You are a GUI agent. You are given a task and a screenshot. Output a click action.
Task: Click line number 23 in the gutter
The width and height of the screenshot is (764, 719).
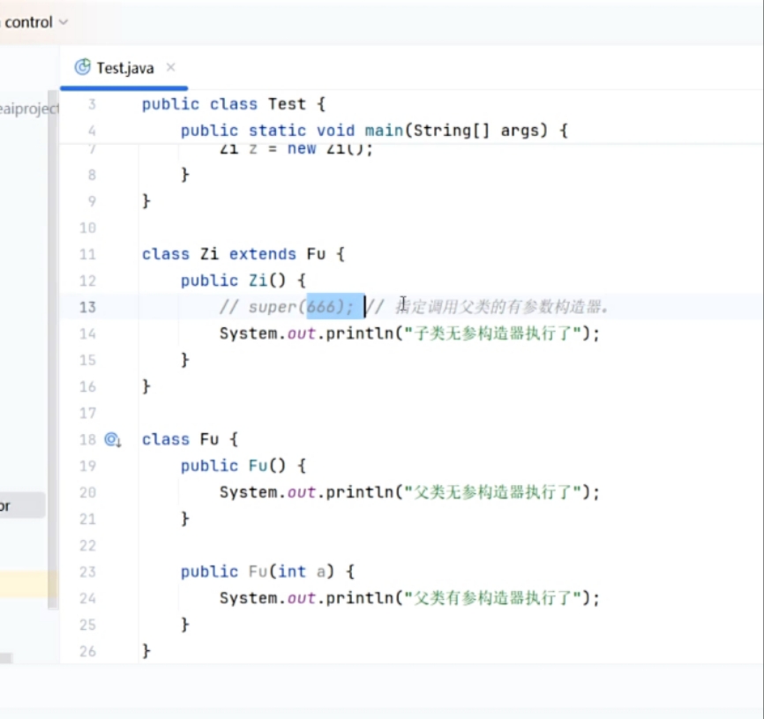pos(87,572)
